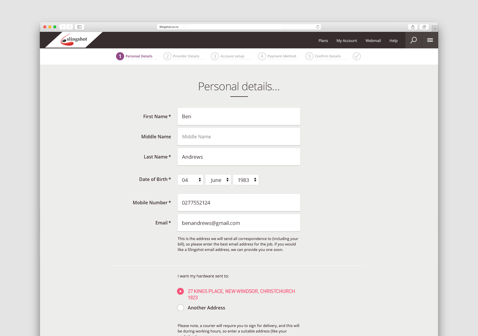This screenshot has width=478, height=336.
Task: Open the Plans menu item
Action: coord(323,41)
